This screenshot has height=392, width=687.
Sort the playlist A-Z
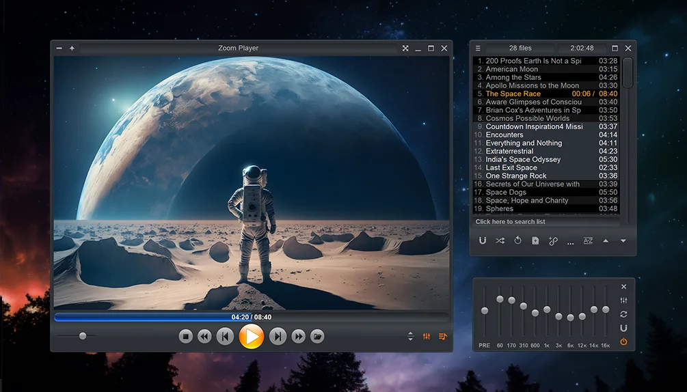[x=588, y=240]
